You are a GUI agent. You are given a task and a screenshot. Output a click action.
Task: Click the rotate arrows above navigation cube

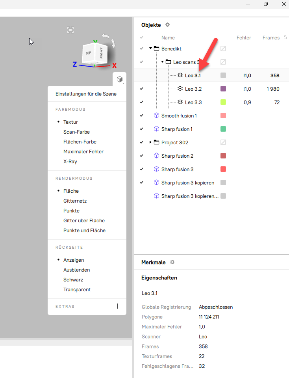tap(109, 40)
